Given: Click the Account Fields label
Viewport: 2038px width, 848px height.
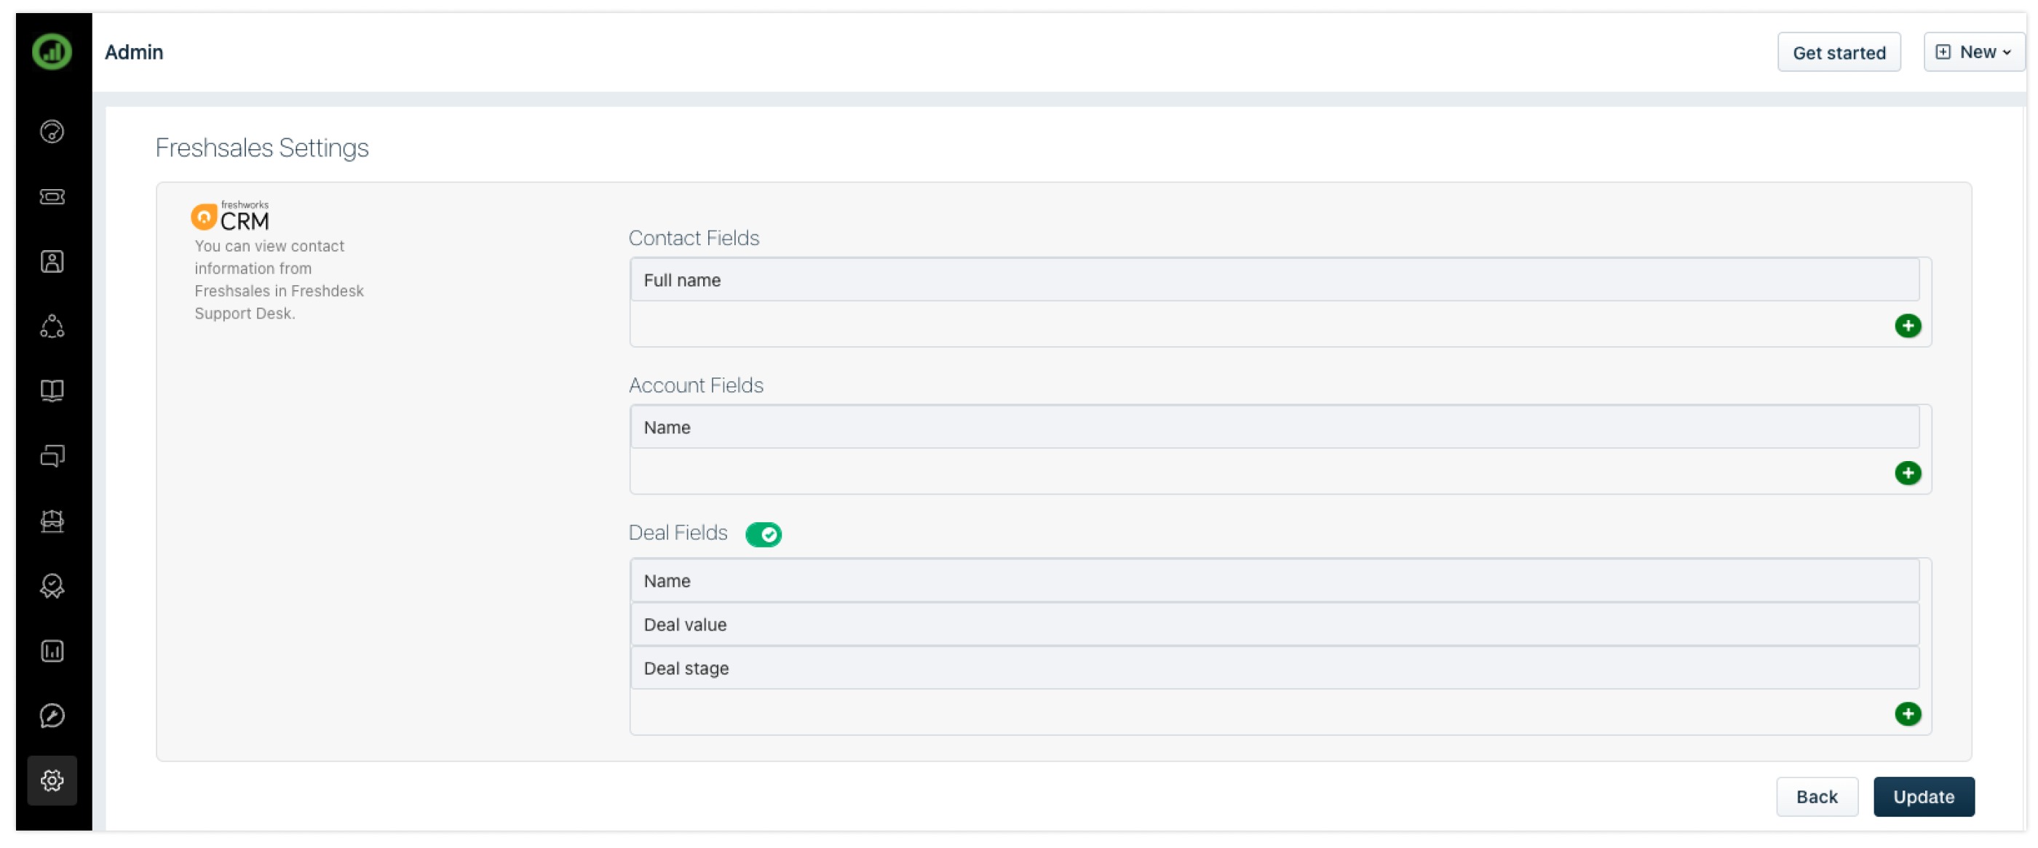Looking at the screenshot, I should [695, 385].
